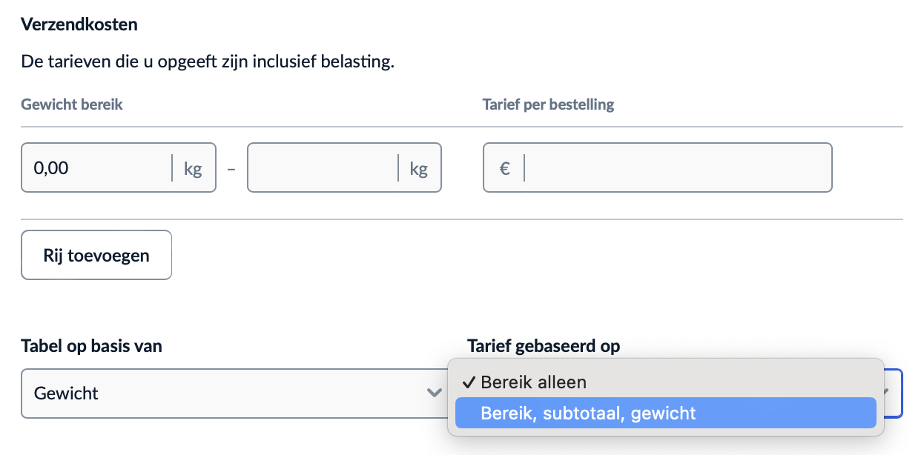Screen dimensions: 924x455
Task: Click the chevron arrow on Gewicht dropdown
Action: point(434,393)
